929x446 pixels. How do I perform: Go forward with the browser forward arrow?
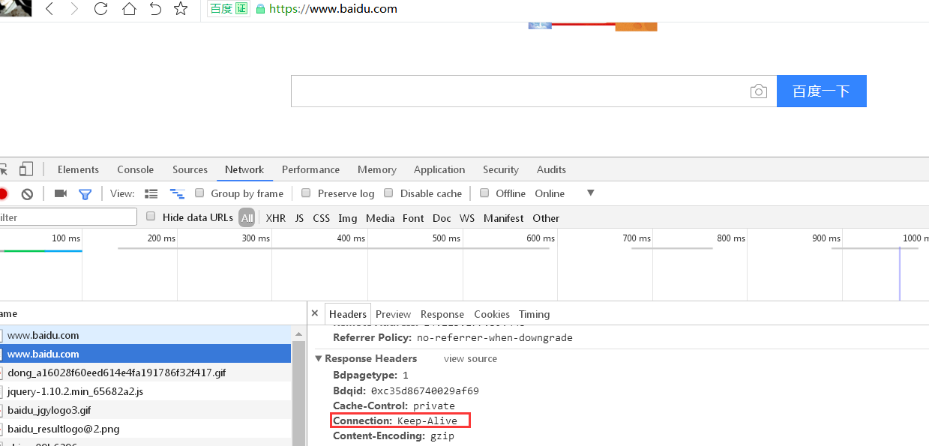(73, 9)
